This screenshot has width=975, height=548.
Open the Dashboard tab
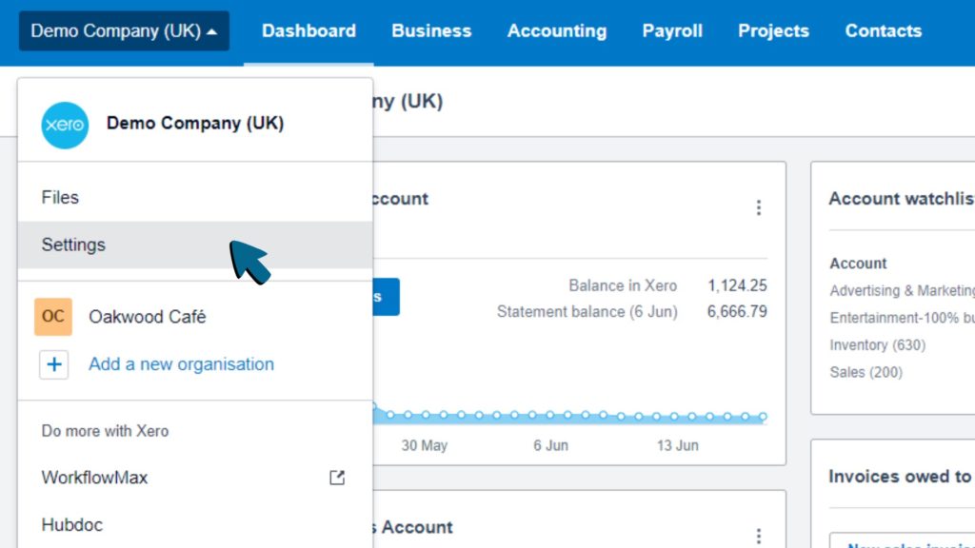pyautogui.click(x=308, y=31)
